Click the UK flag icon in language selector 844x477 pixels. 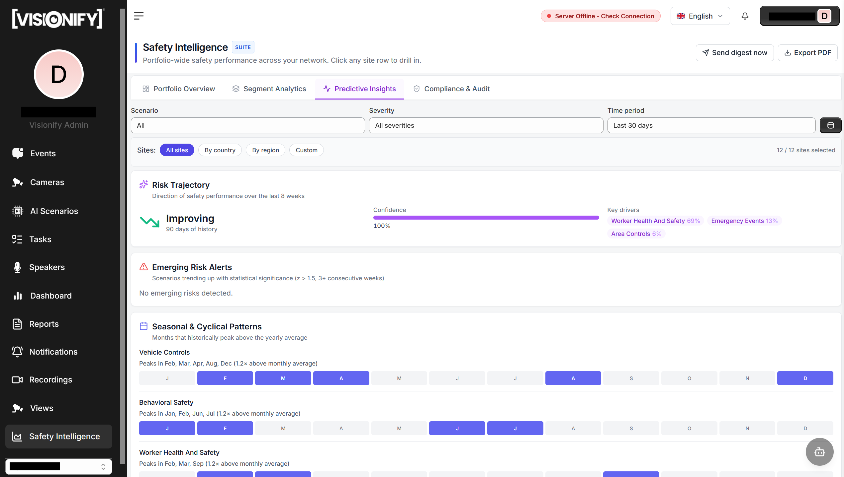coord(681,16)
